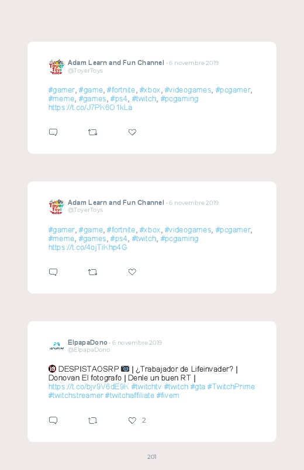Like the tweet with link J7PK6O1kLa

[132, 132]
